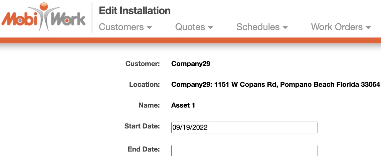Click the arrow next to Customers

point(149,28)
